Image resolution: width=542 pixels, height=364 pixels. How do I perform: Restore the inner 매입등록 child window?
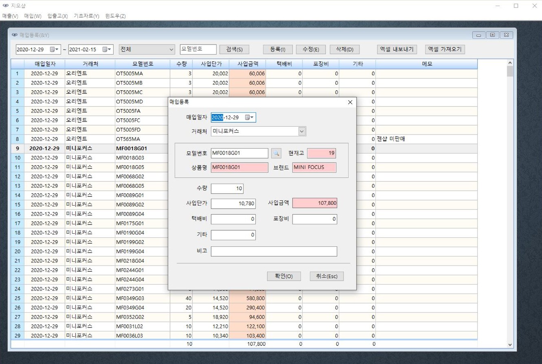click(x=492, y=35)
